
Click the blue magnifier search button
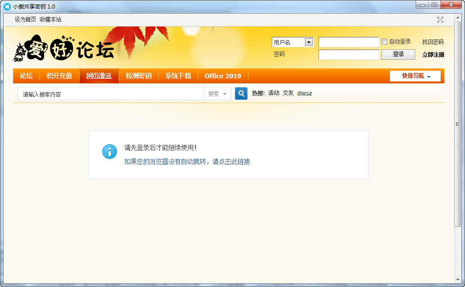[x=241, y=94]
